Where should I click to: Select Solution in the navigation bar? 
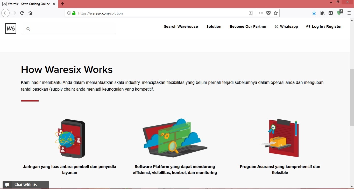(x=214, y=26)
